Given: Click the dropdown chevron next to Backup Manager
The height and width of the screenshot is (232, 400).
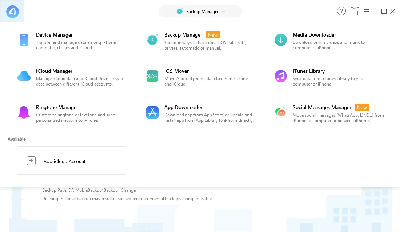Looking at the screenshot, I should coord(224,12).
